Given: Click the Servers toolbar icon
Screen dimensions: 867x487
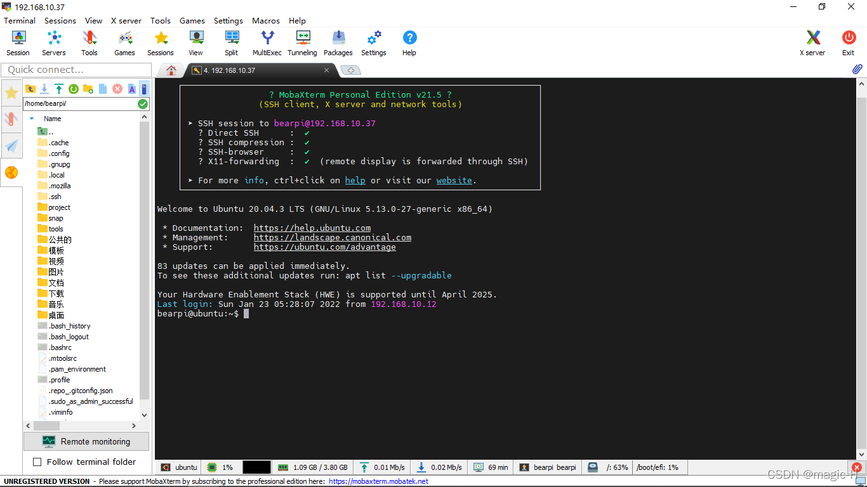Looking at the screenshot, I should (x=54, y=44).
